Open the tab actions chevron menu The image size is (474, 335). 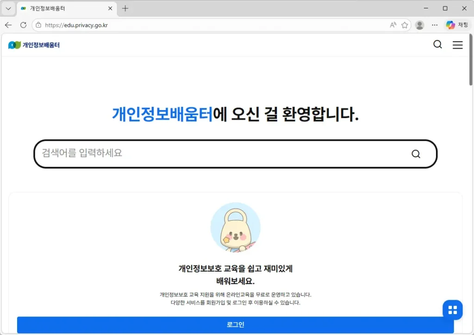point(8,8)
